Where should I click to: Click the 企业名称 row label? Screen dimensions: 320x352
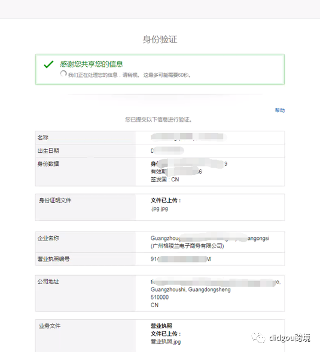click(x=48, y=238)
